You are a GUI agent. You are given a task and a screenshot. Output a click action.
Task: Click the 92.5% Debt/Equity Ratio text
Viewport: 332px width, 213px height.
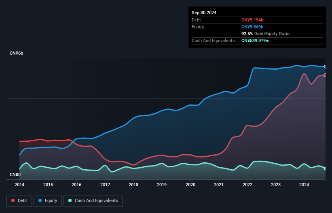[x=265, y=34]
